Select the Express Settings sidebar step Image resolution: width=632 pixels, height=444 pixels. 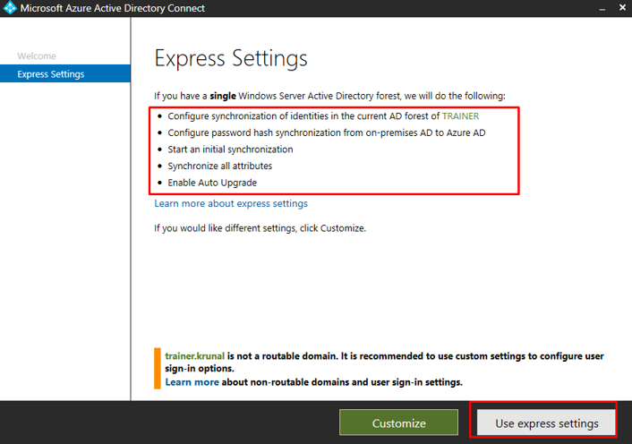pos(51,74)
